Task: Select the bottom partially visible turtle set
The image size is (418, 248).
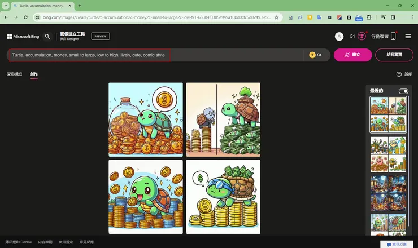Action: [x=388, y=225]
